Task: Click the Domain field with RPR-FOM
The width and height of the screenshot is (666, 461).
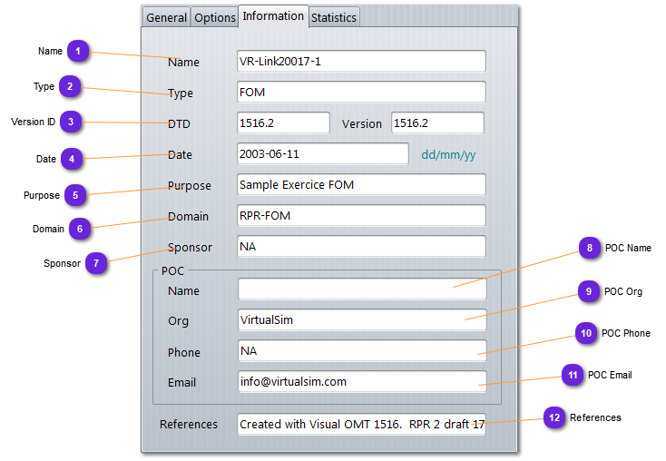Action: pos(361,216)
